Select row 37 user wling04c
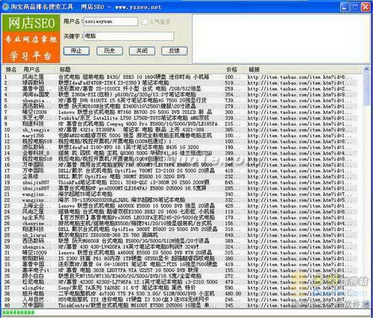Screen dimensions: 373x318 coord(33,288)
